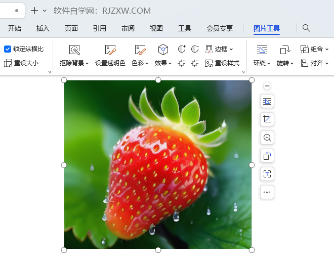
Task: Open the 旋转 dropdown arrow
Action: 292,63
